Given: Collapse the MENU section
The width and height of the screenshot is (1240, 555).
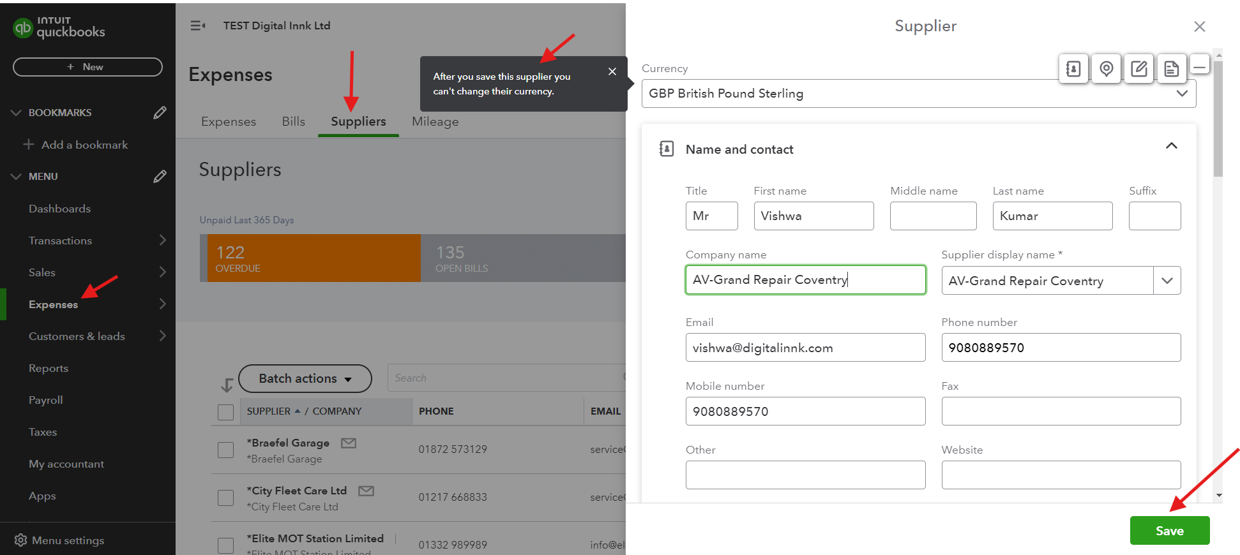Looking at the screenshot, I should pyautogui.click(x=16, y=177).
